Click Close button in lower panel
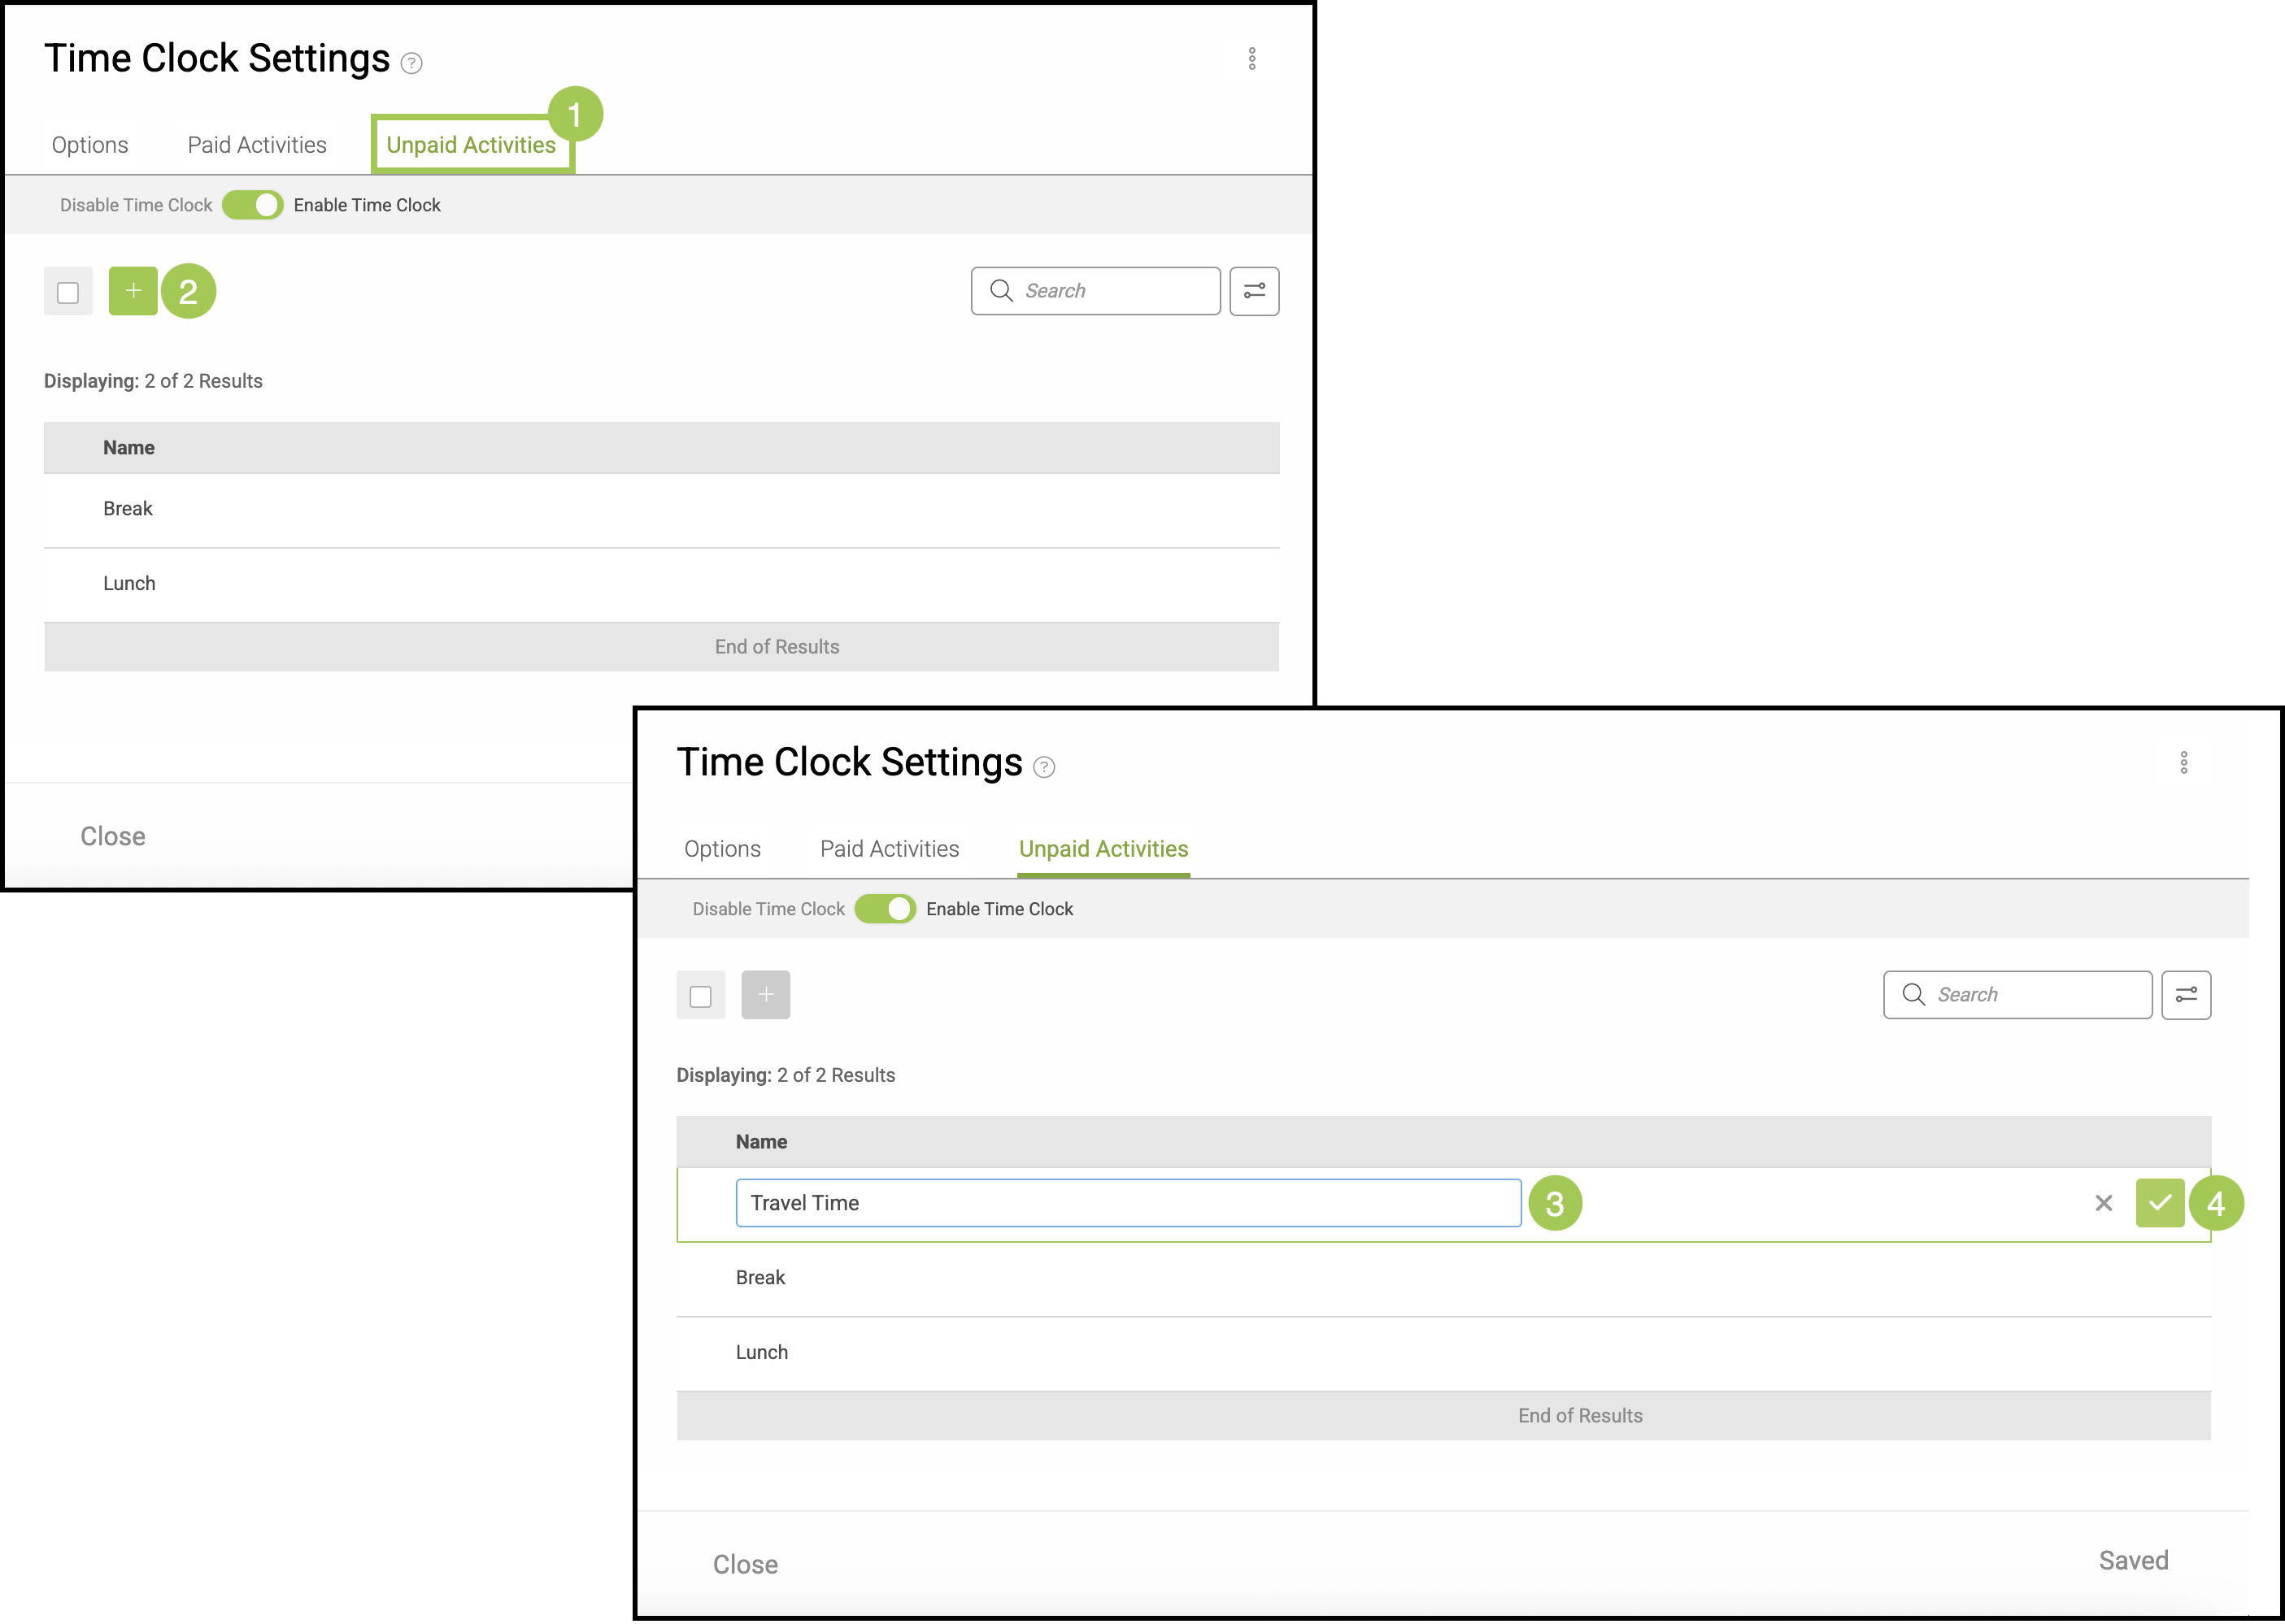The width and height of the screenshot is (2285, 1624). 746,1564
